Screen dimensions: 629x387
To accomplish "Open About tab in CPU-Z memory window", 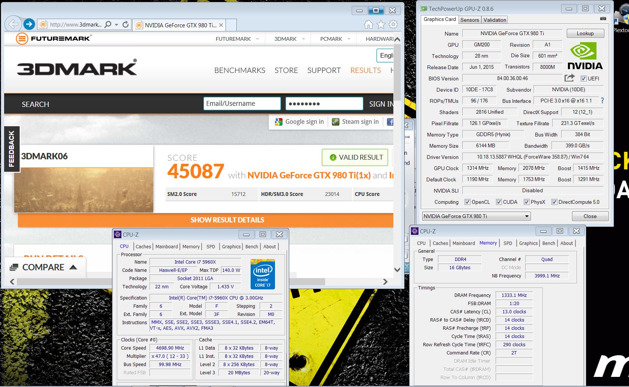I will click(x=566, y=243).
